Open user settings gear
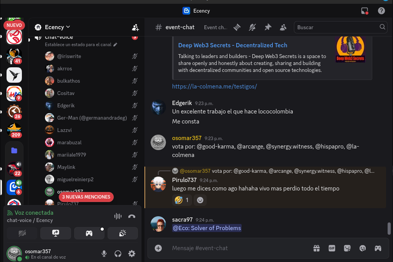393x262 pixels. 132,254
